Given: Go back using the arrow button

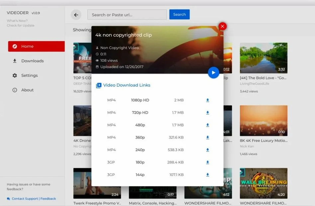Looking at the screenshot, I should coord(76,15).
